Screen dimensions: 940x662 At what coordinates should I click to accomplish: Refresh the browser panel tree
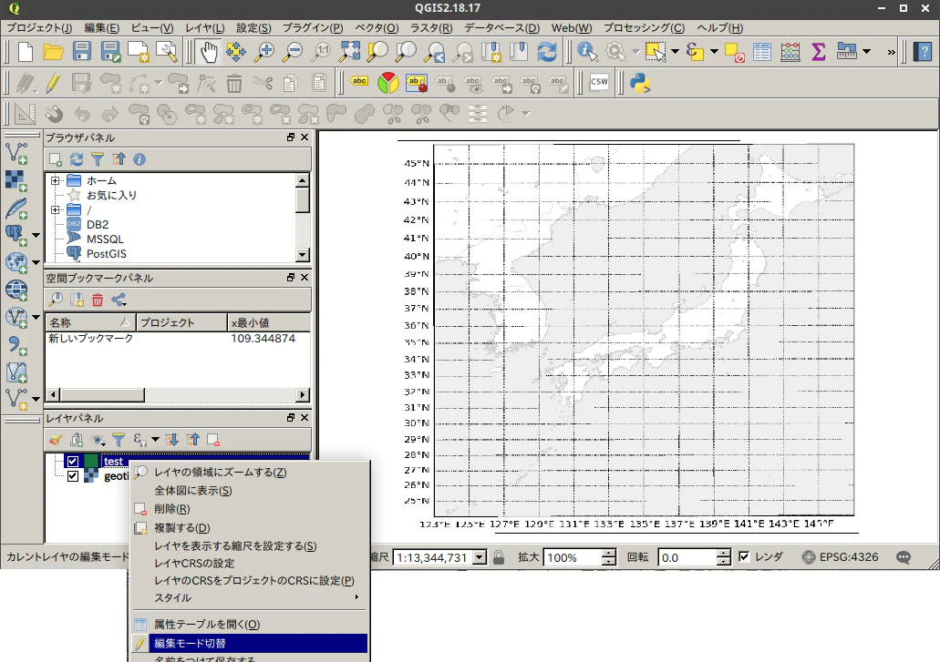click(x=77, y=159)
